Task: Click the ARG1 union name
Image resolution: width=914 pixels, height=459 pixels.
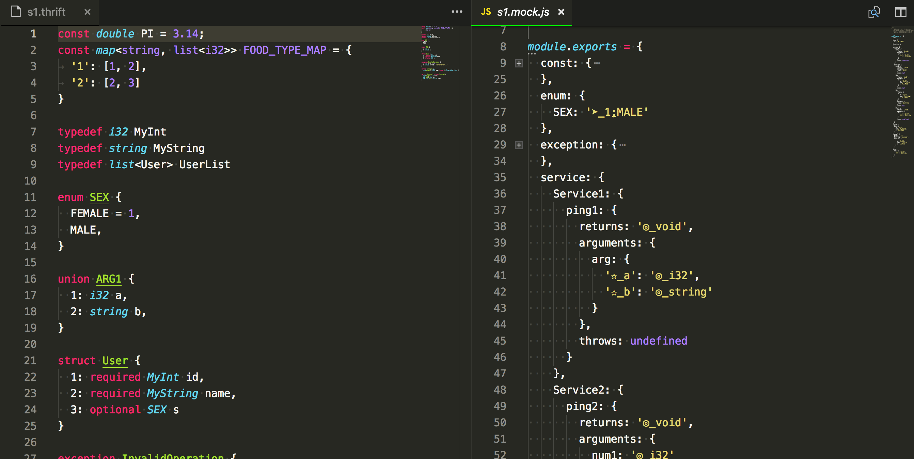Action: [x=109, y=279]
